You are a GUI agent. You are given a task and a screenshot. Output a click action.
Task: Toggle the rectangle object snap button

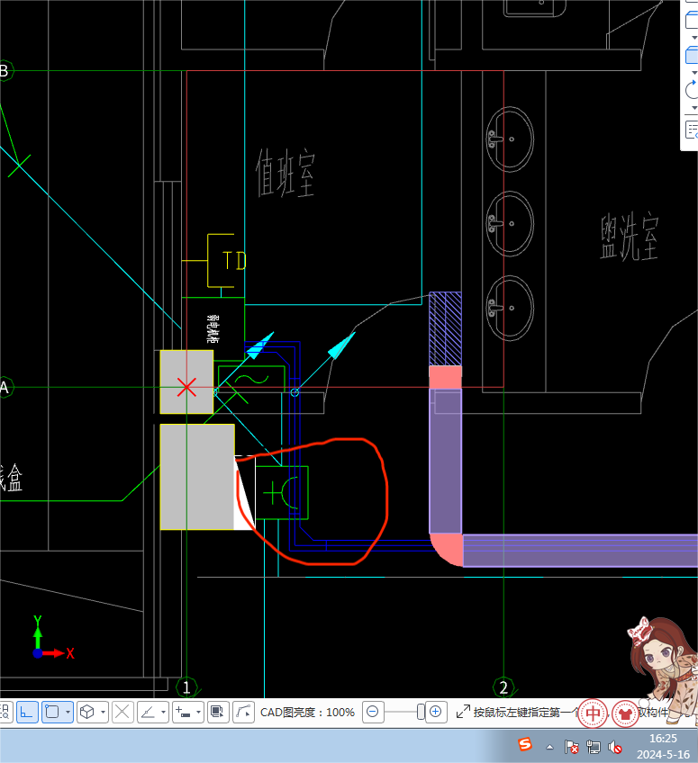pyautogui.click(x=52, y=713)
